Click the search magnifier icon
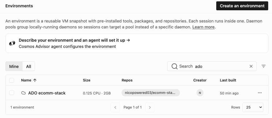 point(174,66)
